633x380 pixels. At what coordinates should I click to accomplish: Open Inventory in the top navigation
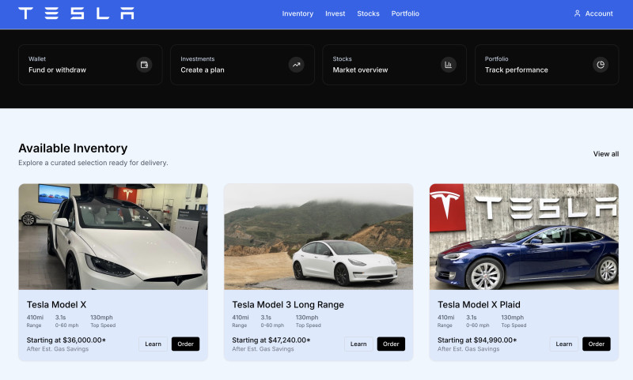[x=298, y=13]
